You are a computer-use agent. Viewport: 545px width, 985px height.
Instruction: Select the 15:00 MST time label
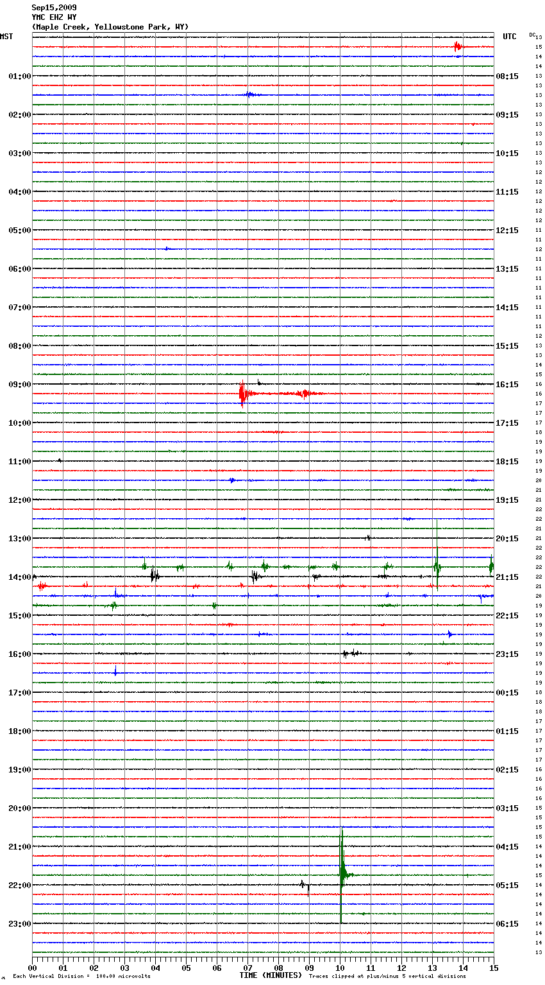pos(19,616)
